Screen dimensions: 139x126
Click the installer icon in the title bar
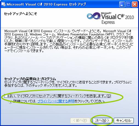point(4,4)
